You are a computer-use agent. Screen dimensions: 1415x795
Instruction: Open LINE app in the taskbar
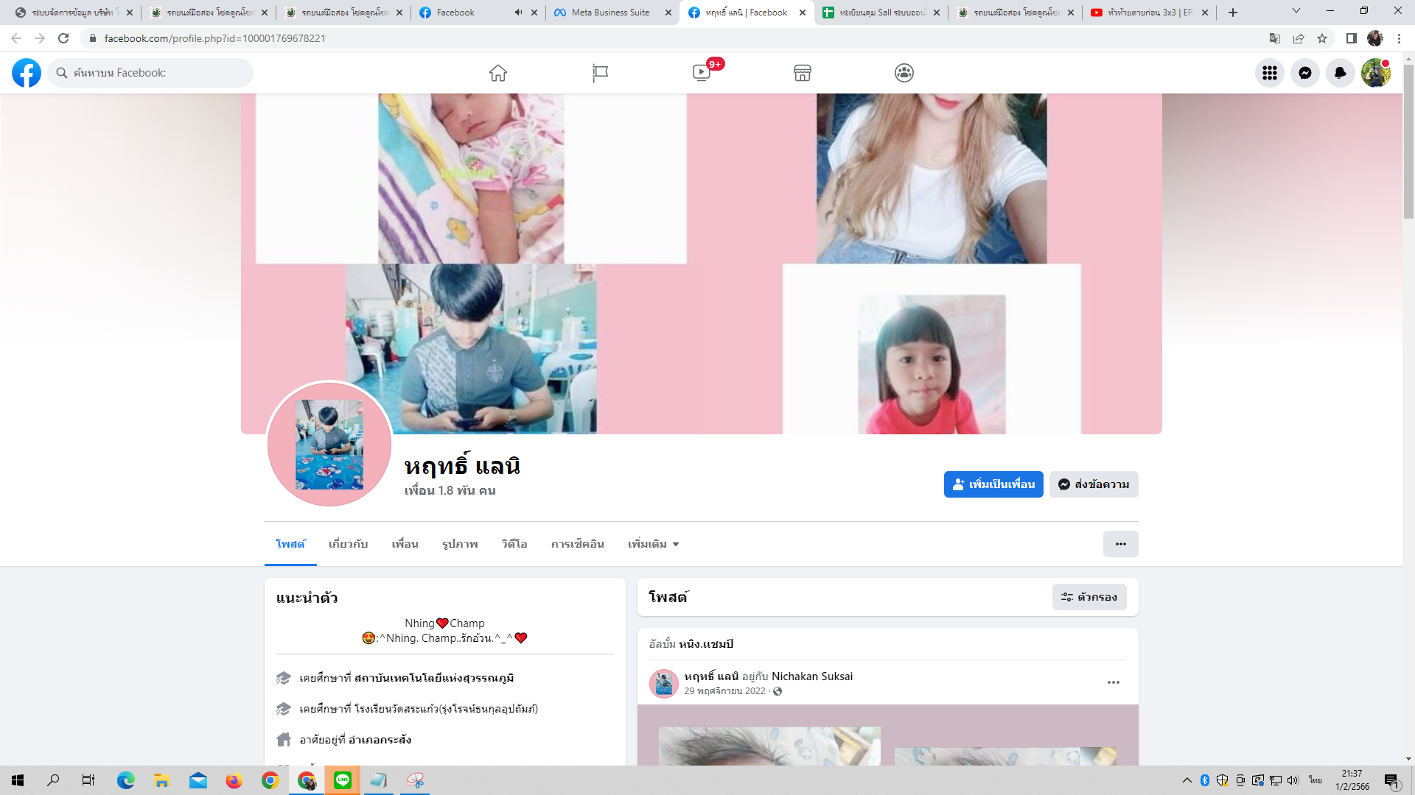coord(343,780)
